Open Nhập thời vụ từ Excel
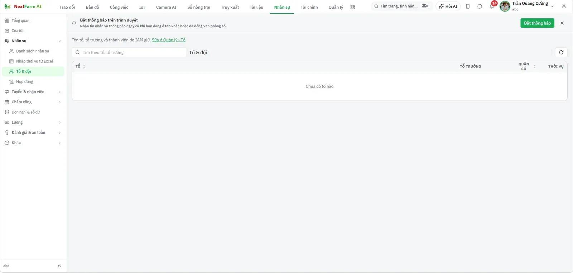This screenshot has width=573, height=273. (x=33, y=61)
